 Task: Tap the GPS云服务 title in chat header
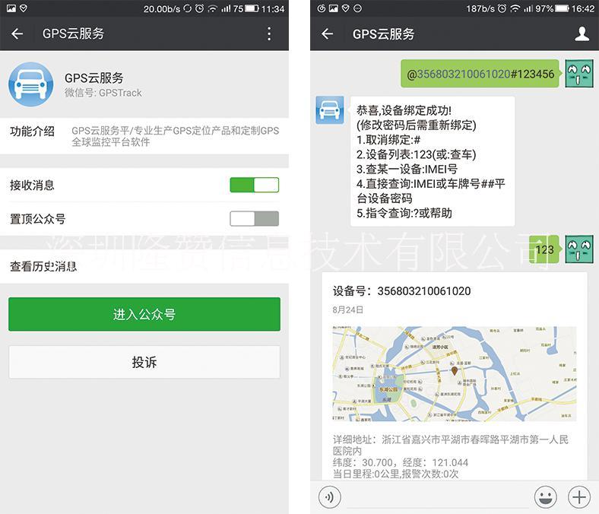(383, 33)
